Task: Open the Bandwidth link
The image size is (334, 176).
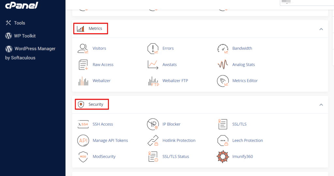Action: (x=242, y=48)
